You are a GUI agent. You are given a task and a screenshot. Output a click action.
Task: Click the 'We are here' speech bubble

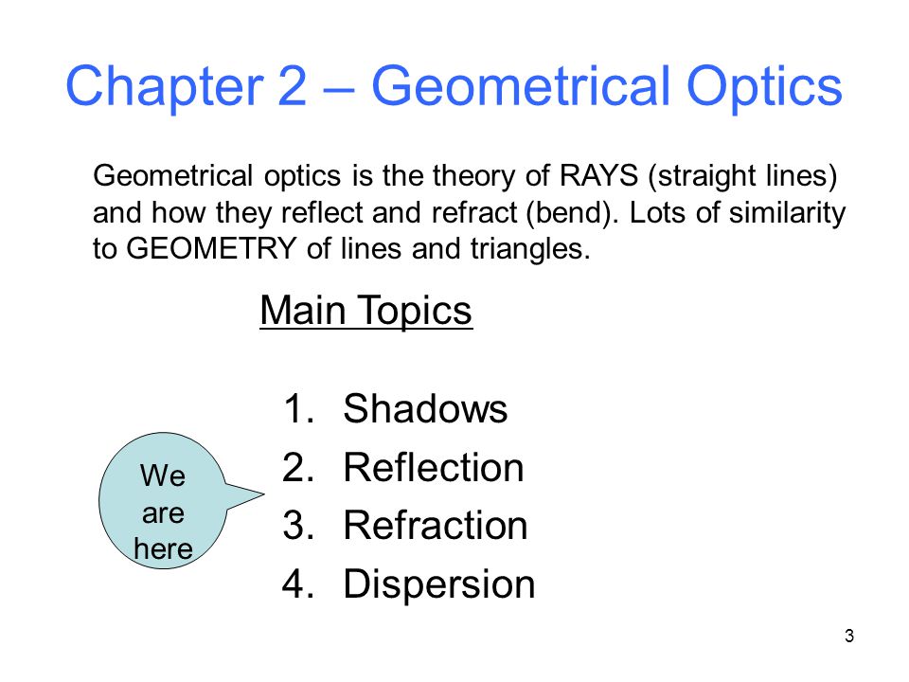[x=163, y=500]
